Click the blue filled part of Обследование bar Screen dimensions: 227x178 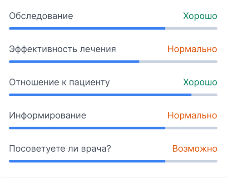pos(87,29)
